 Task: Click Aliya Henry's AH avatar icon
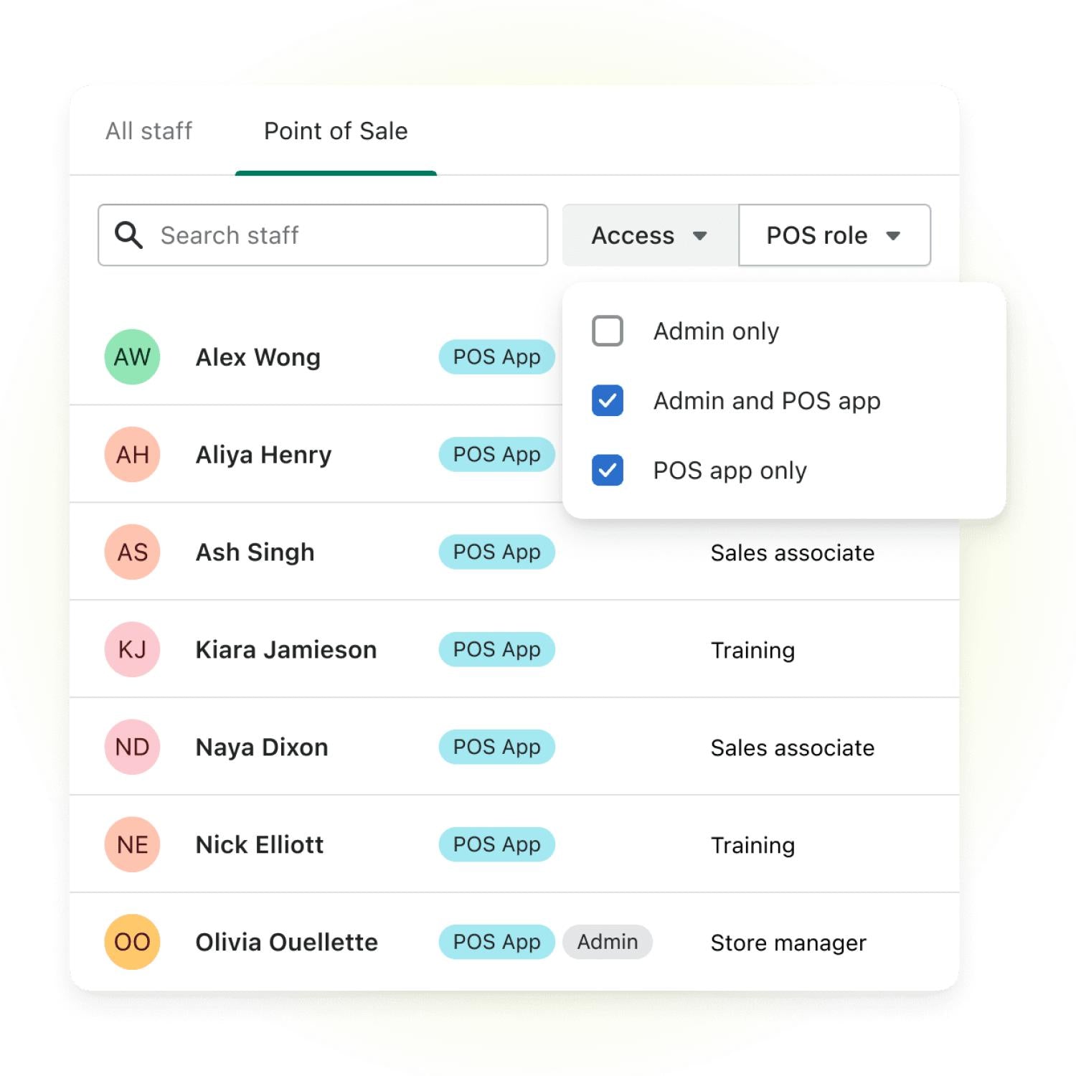point(132,454)
